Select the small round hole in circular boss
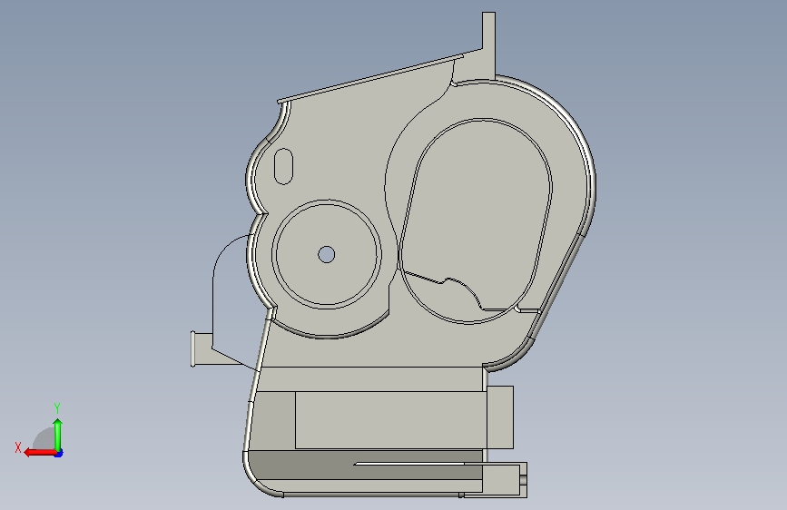787x510 pixels. pos(327,254)
